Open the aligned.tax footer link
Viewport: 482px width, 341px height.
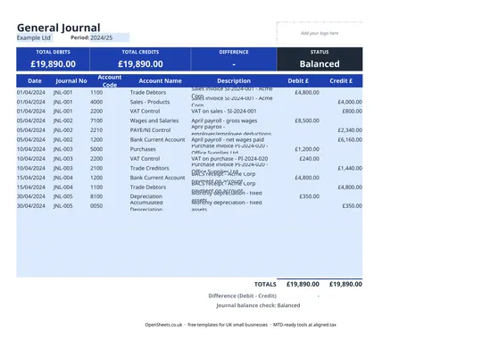(326, 325)
